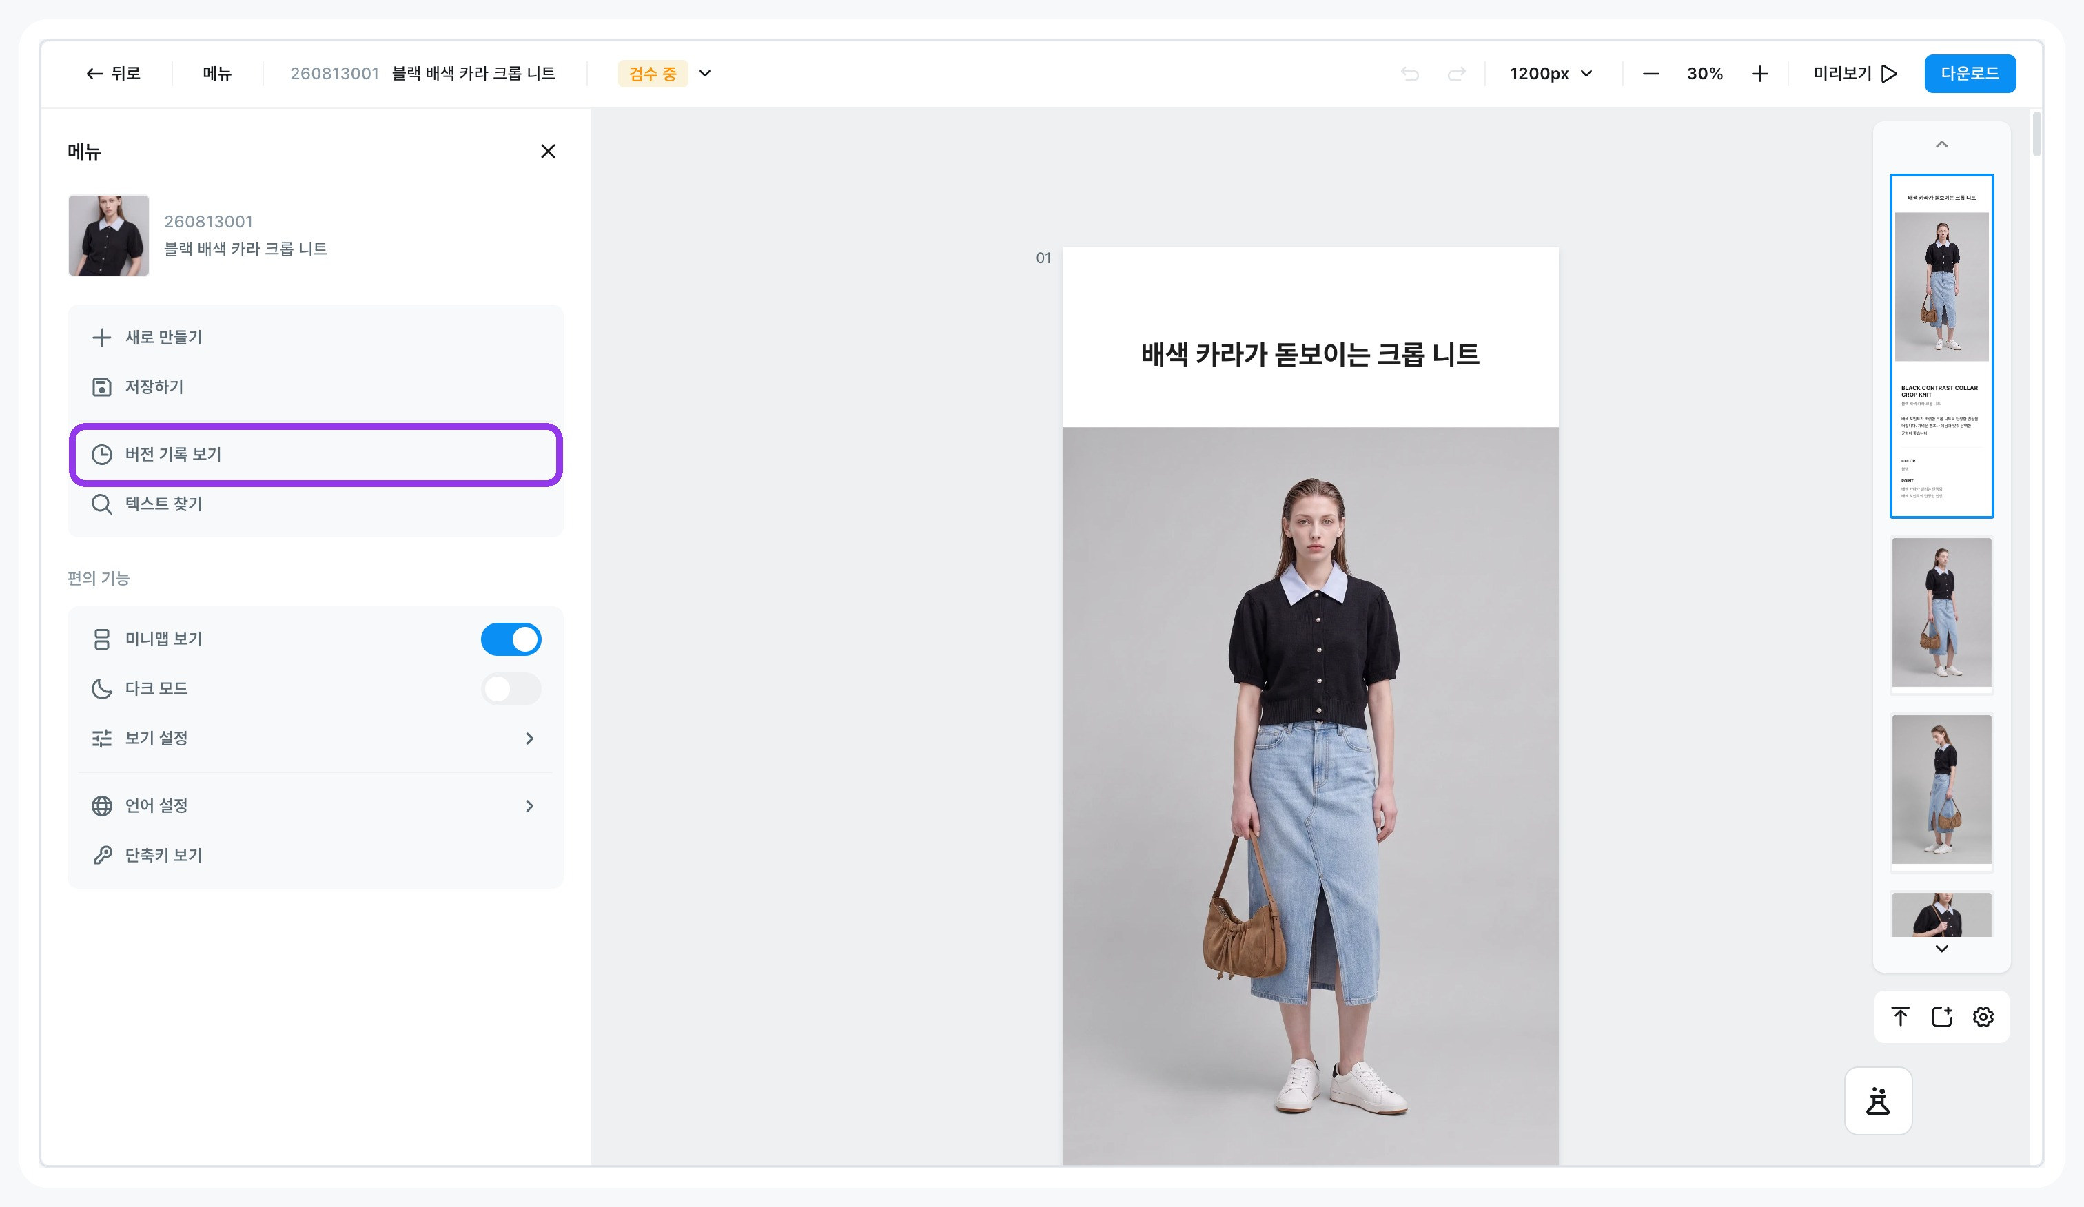Click the redo arrow icon
Viewport: 2084px width, 1207px height.
pyautogui.click(x=1456, y=74)
